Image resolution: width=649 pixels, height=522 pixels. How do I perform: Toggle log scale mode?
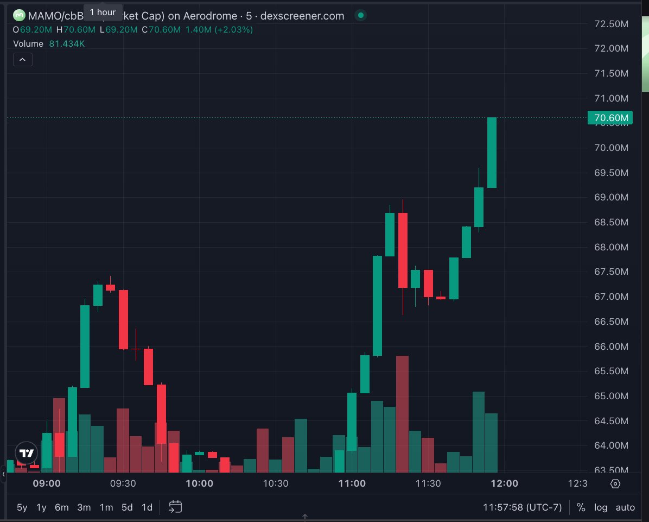[601, 507]
